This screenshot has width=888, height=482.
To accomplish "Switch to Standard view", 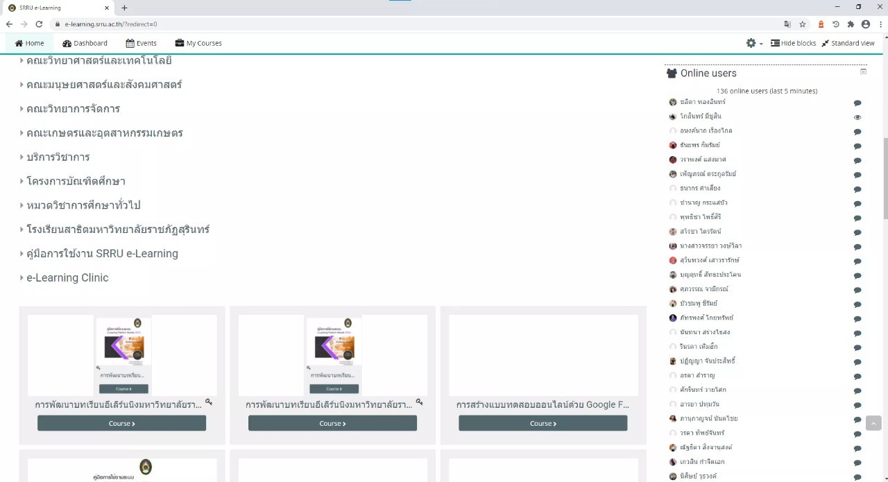I will [x=848, y=43].
